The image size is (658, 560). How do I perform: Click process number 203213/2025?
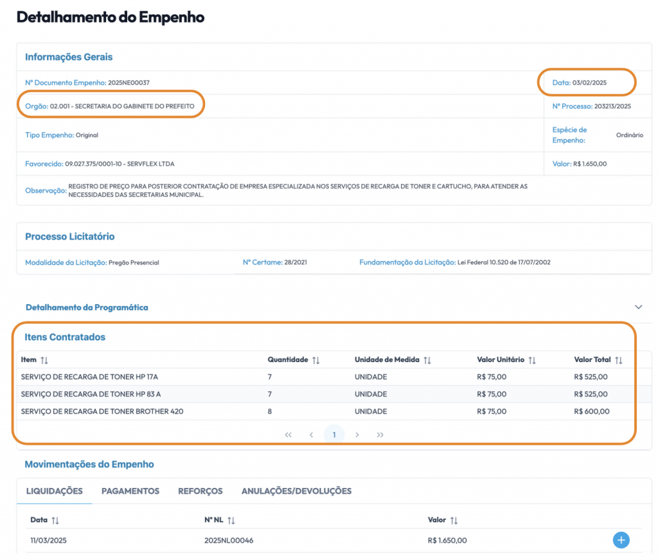pos(612,106)
